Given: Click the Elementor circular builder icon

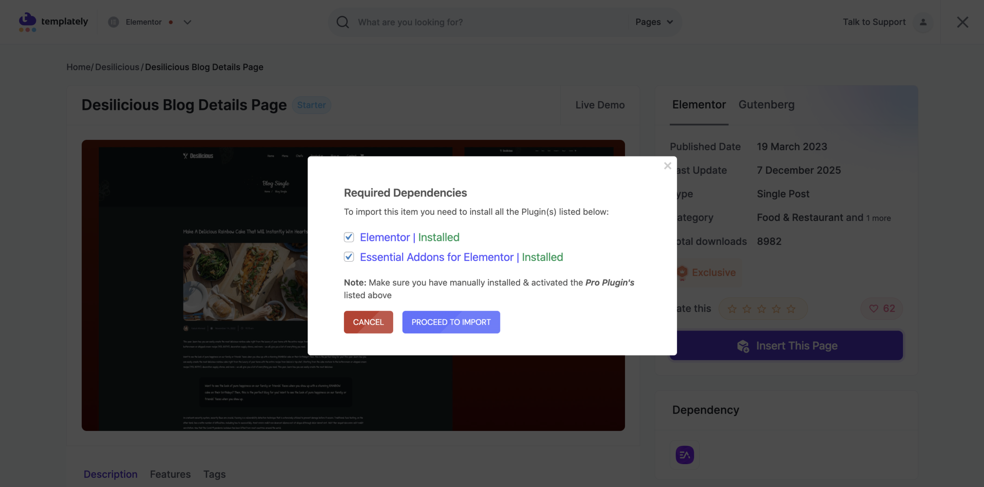Looking at the screenshot, I should 113,22.
